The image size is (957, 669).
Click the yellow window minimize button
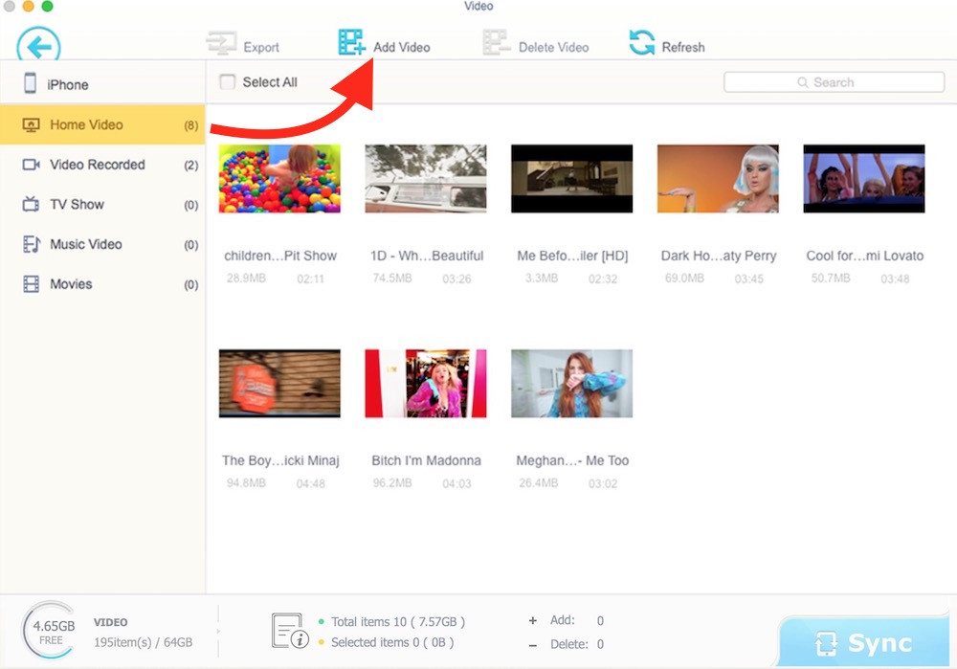28,6
